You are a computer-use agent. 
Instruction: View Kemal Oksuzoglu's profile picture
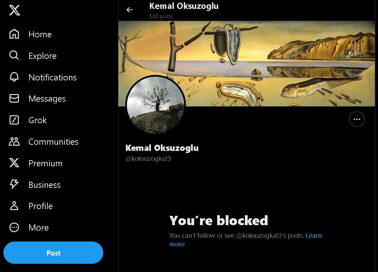pyautogui.click(x=155, y=105)
